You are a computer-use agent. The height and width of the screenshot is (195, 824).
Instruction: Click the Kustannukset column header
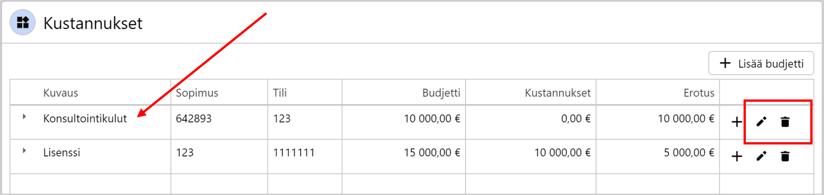(x=558, y=93)
